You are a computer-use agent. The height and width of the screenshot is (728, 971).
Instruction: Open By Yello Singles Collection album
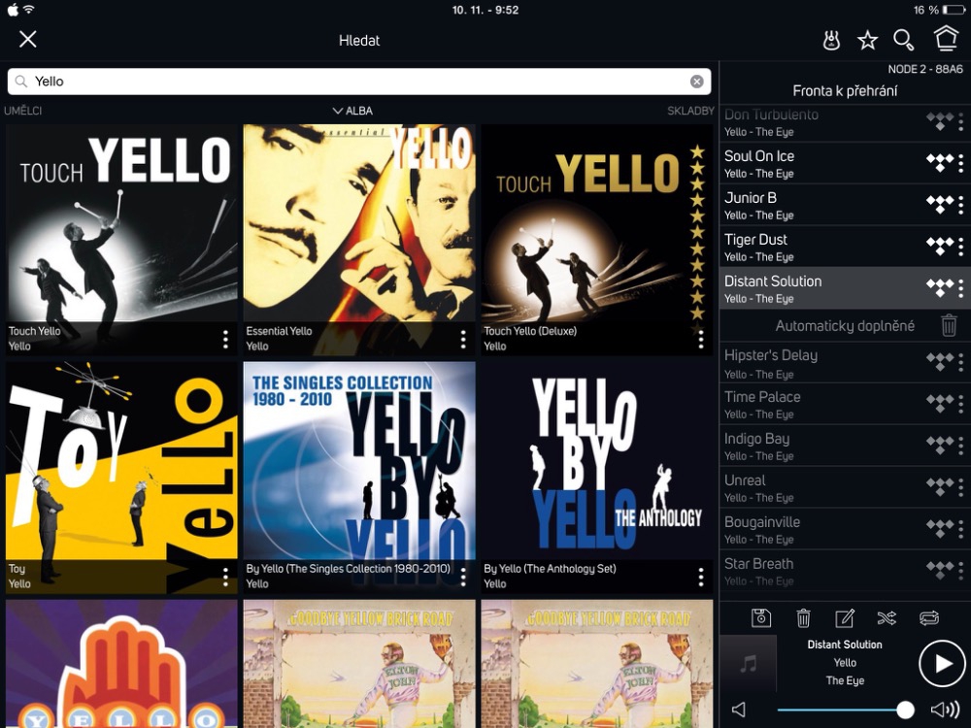[x=359, y=478]
